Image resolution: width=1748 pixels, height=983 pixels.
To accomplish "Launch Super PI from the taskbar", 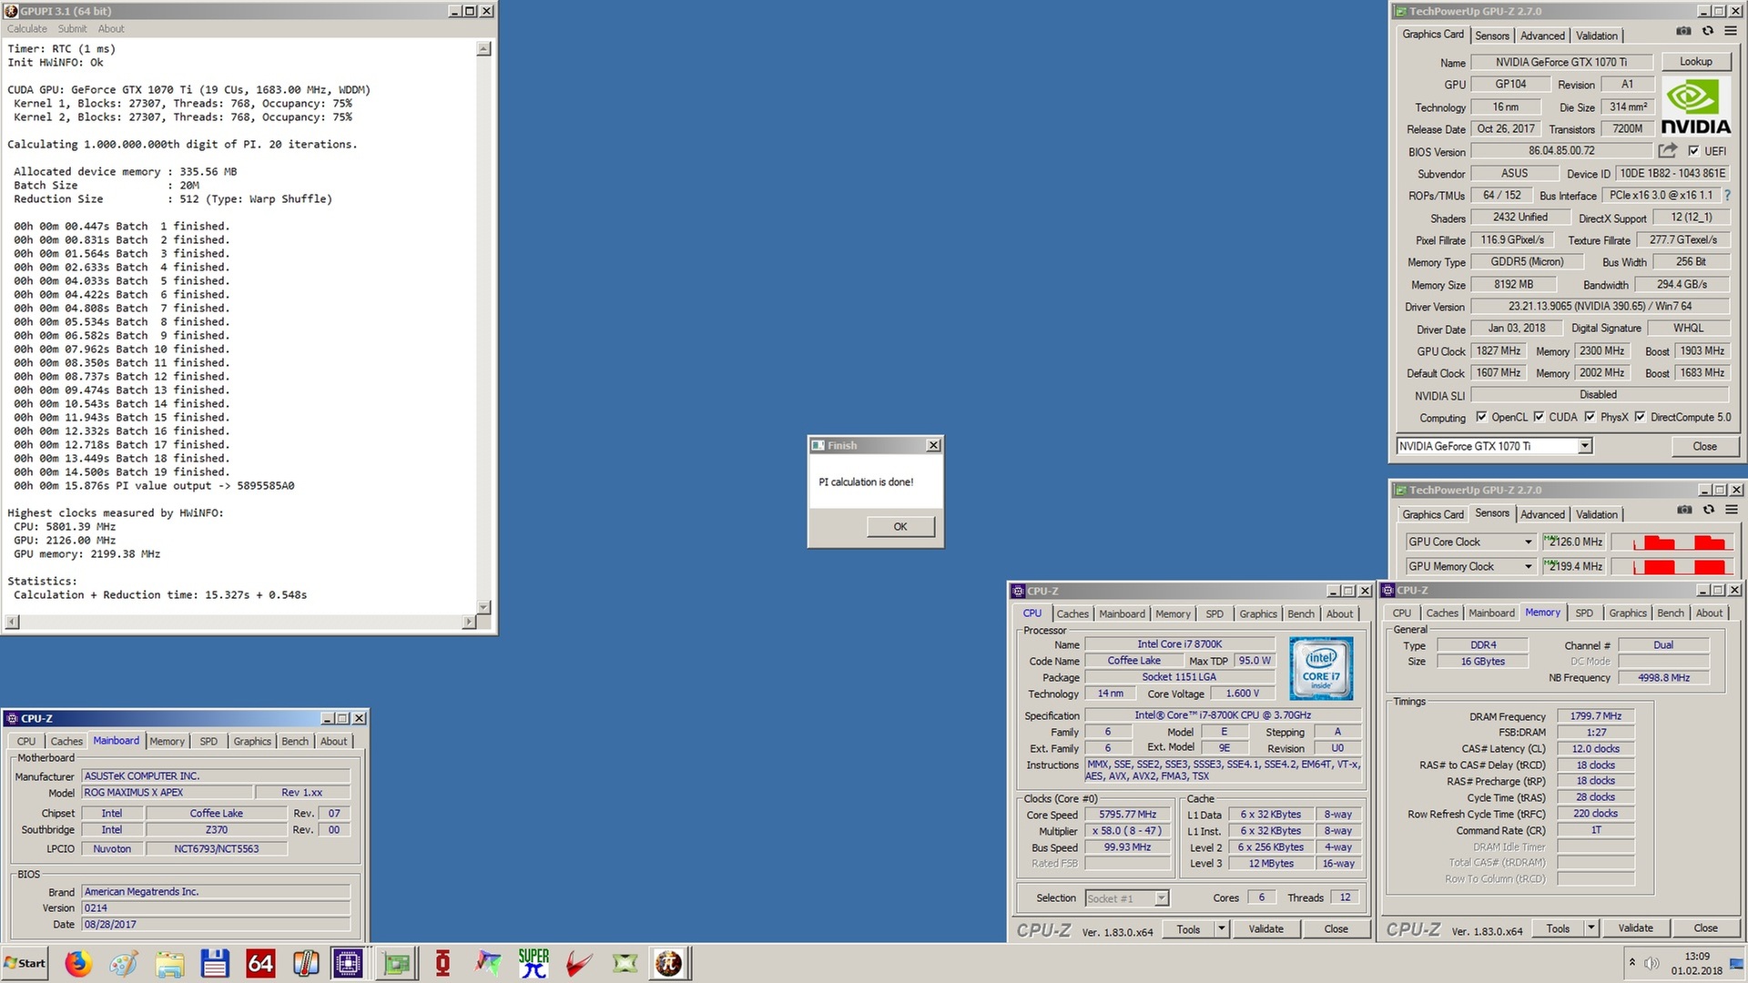I will tap(534, 963).
